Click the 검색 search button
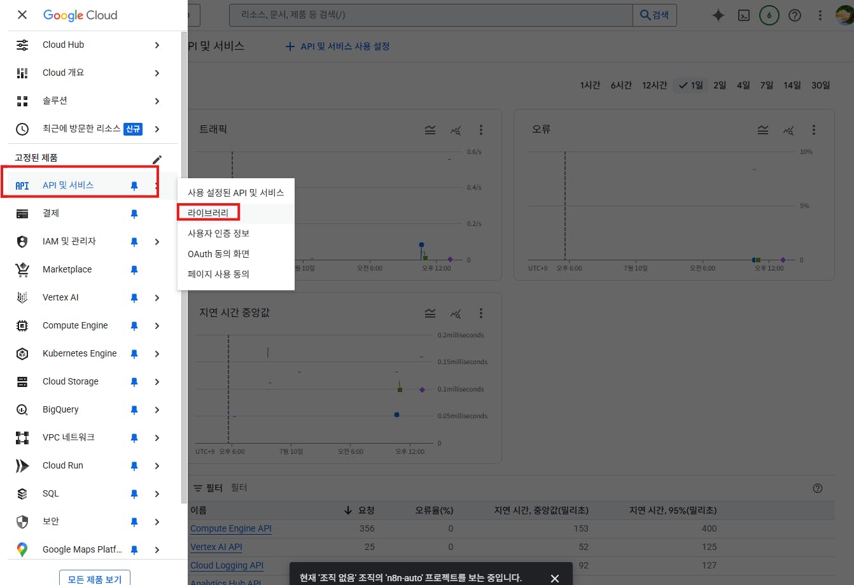Screen dimensions: 854x585 (x=654, y=15)
